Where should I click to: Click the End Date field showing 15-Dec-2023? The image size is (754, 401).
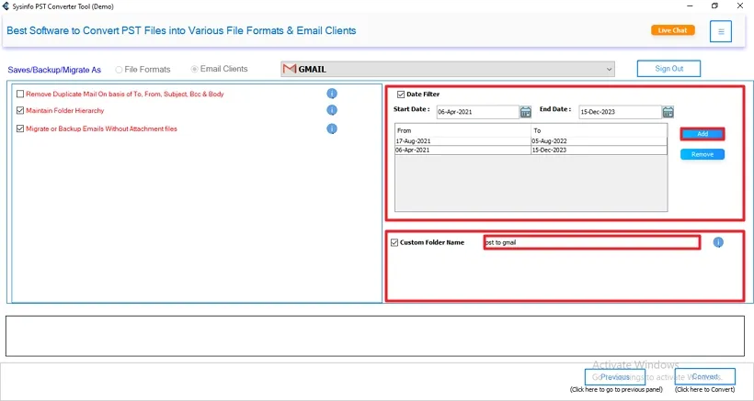[619, 112]
